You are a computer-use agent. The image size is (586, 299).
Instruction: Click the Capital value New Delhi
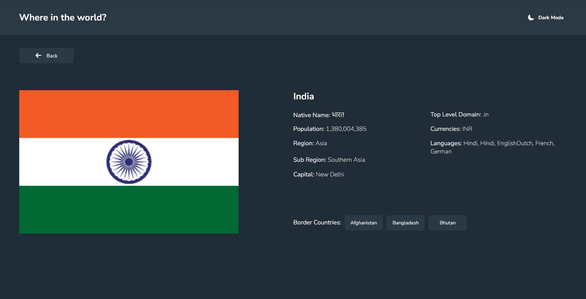tap(330, 175)
